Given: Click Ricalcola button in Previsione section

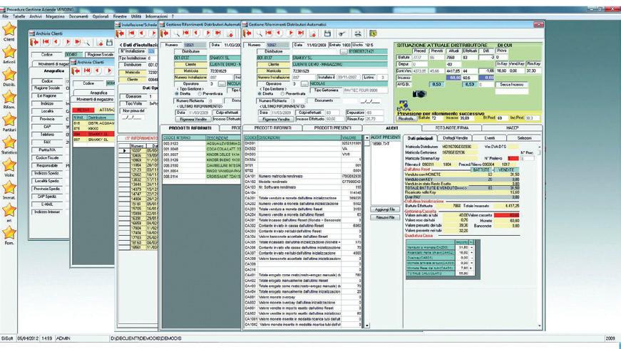Looking at the screenshot, I should 406,118.
